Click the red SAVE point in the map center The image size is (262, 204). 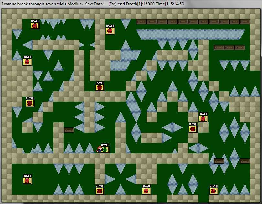tap(100, 87)
